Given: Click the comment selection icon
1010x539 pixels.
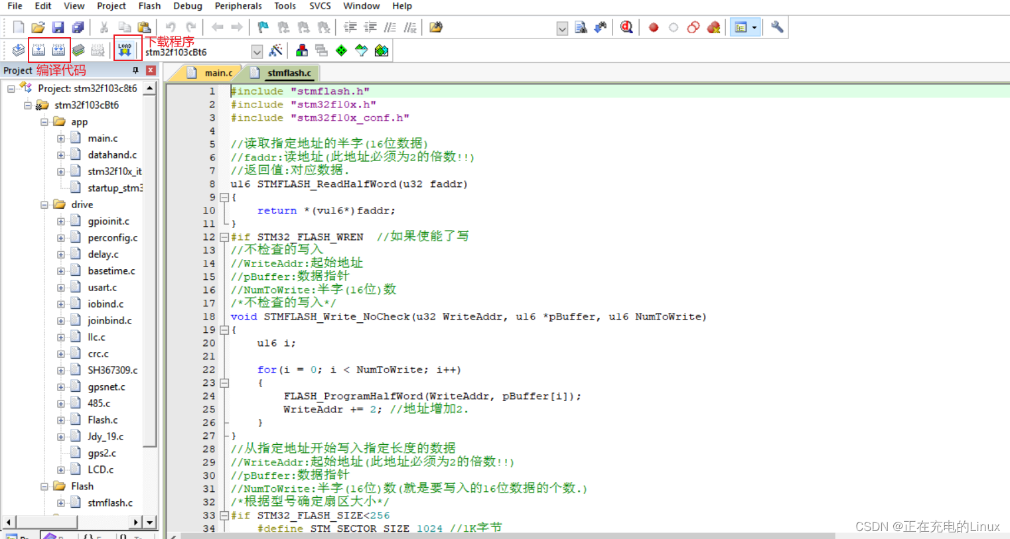Looking at the screenshot, I should click(x=390, y=27).
